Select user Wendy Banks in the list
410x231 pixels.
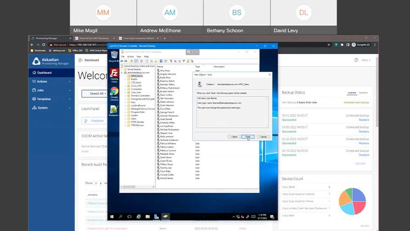coord(167,178)
